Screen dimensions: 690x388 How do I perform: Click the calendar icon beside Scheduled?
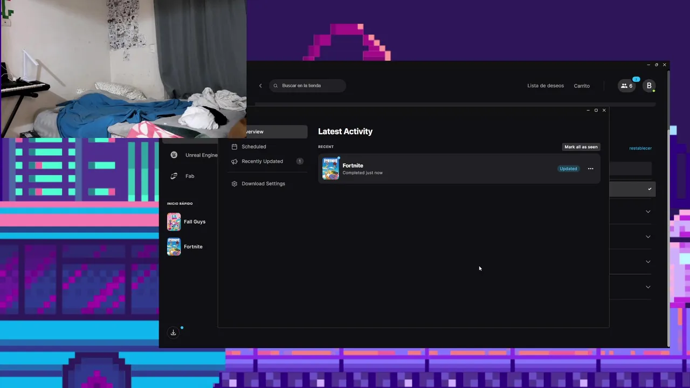pos(234,147)
